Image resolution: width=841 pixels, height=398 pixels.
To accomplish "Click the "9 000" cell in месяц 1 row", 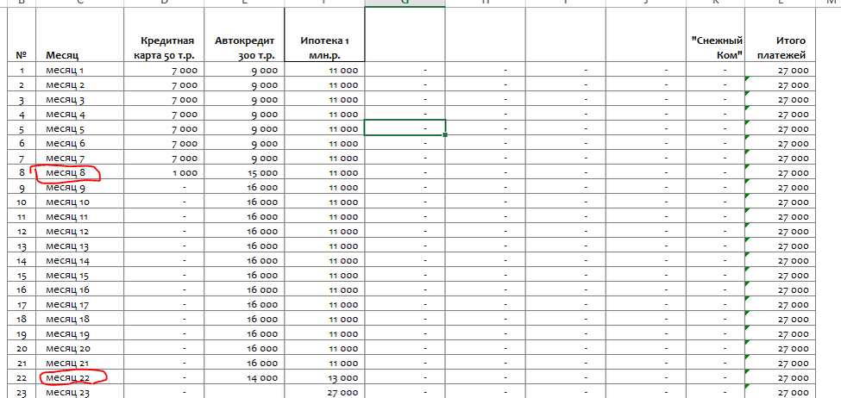I will coord(244,70).
